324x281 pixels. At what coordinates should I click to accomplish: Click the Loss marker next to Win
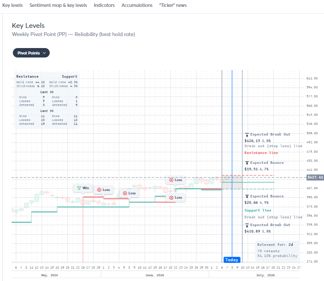[x=104, y=190]
